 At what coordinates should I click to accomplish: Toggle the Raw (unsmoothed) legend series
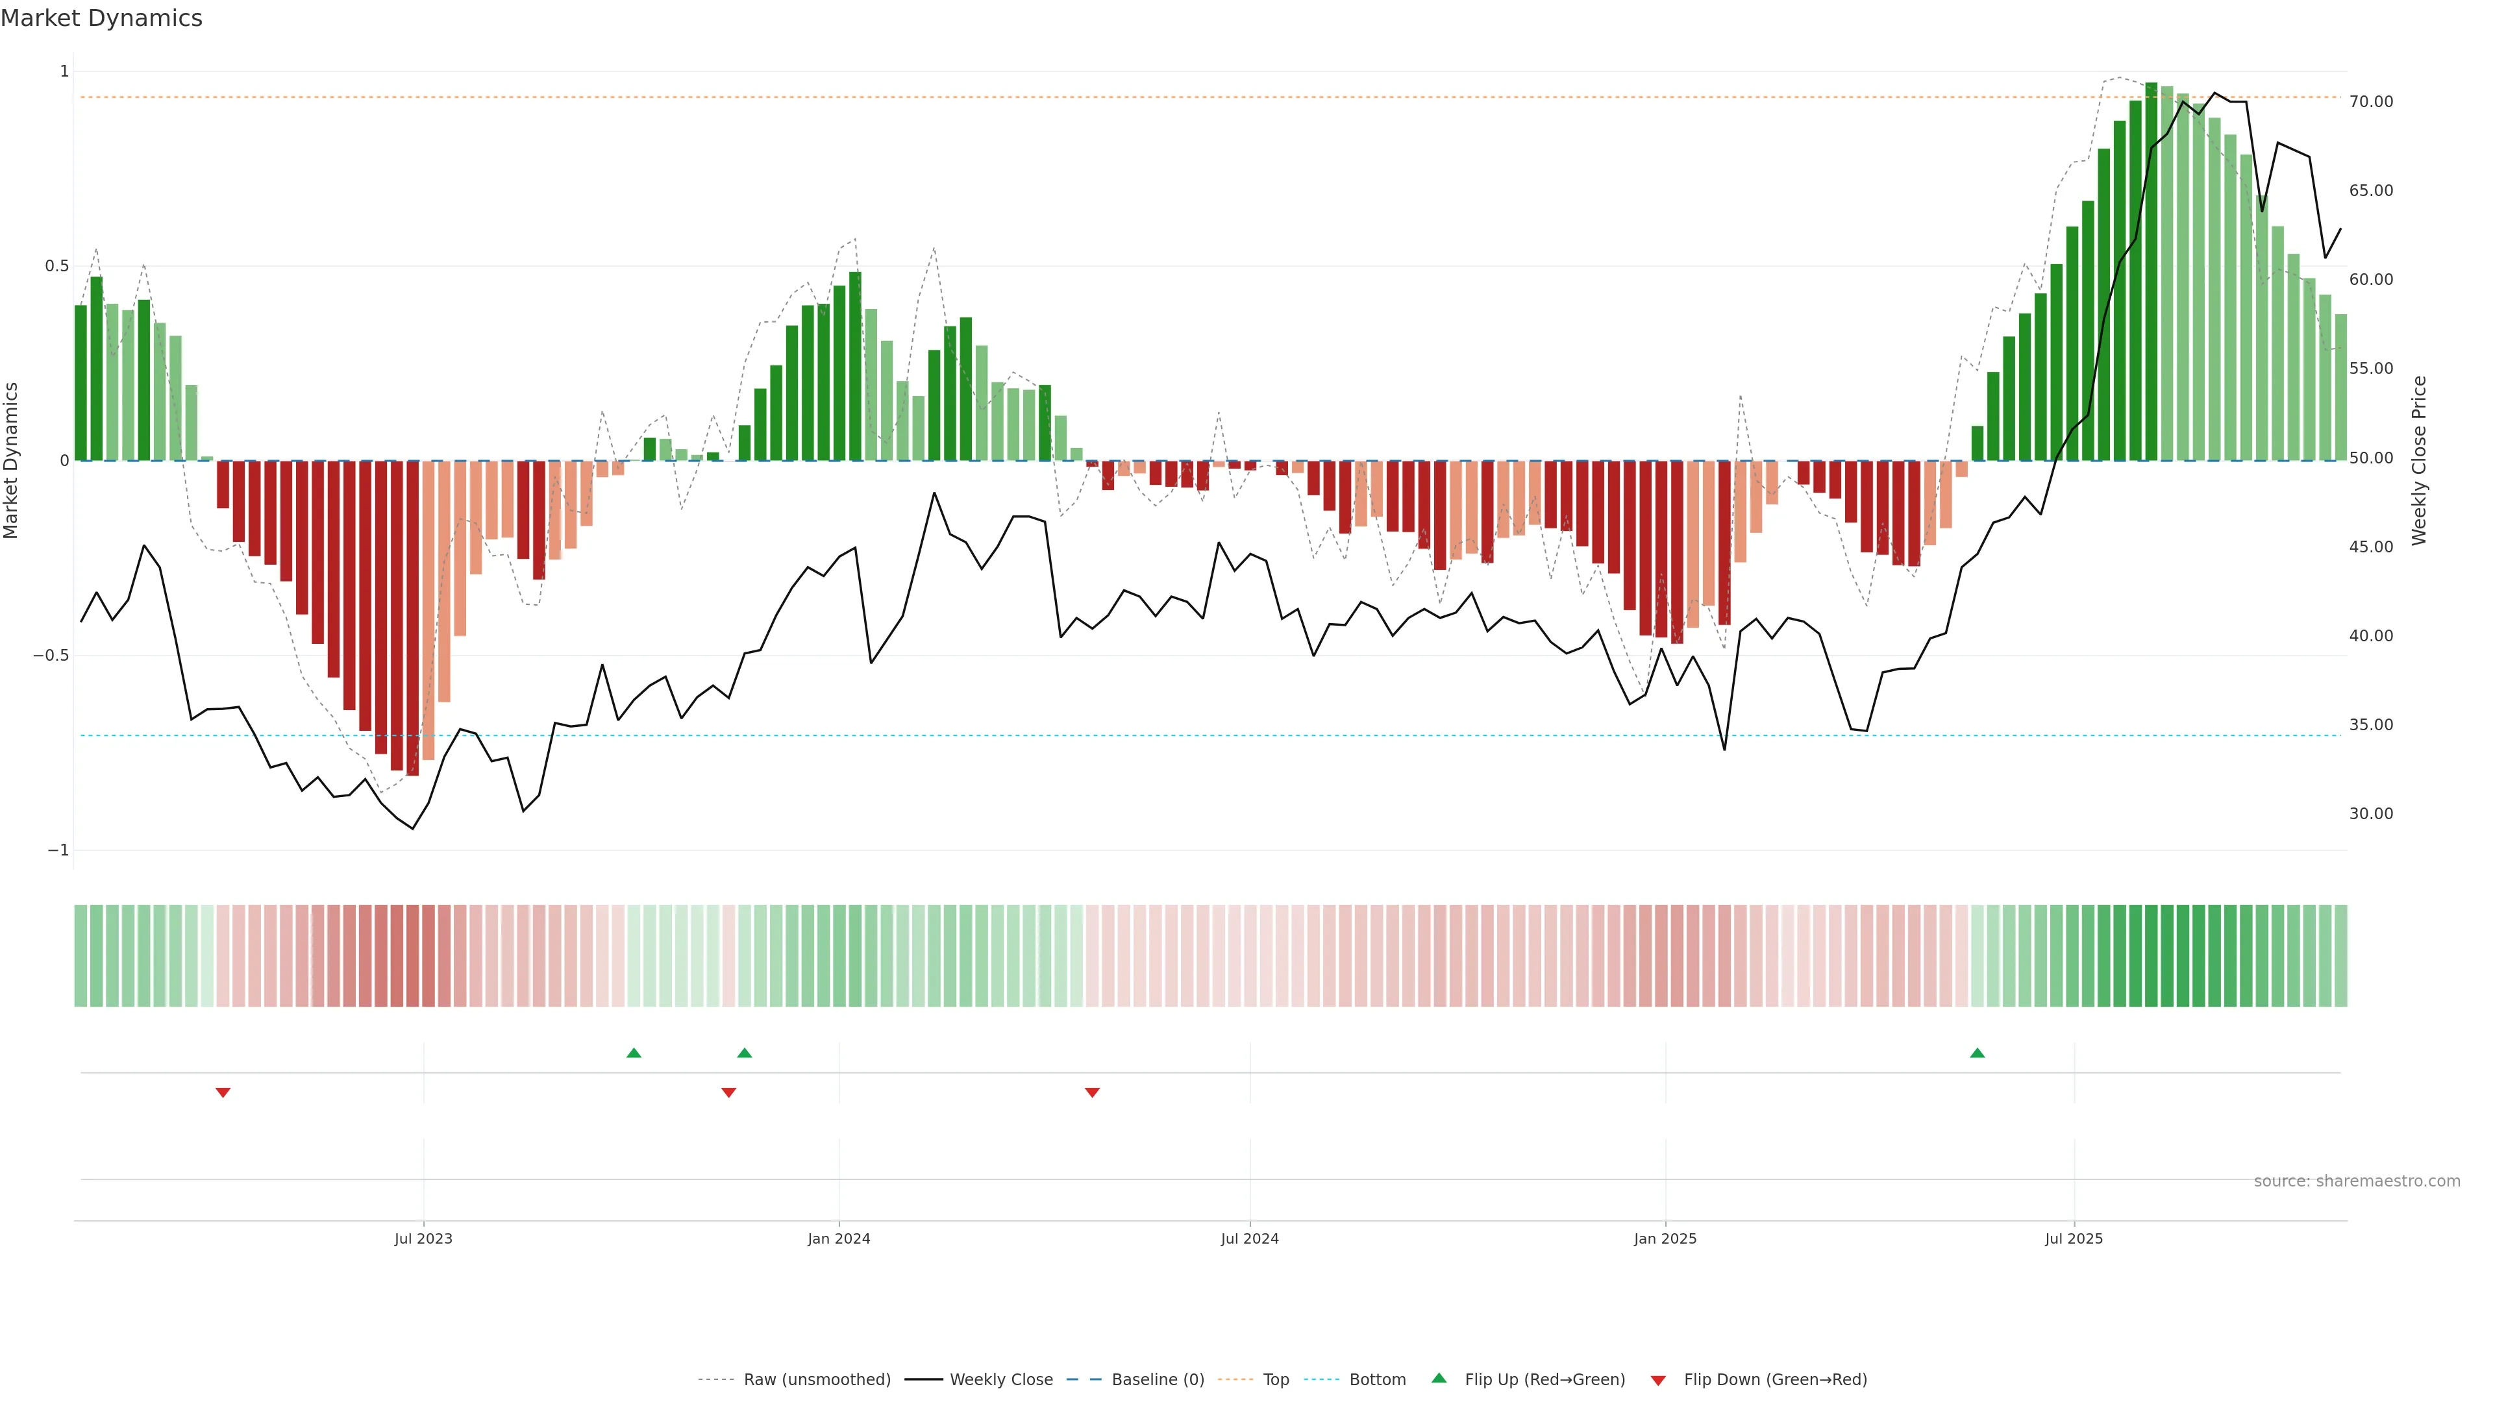[x=816, y=1380]
